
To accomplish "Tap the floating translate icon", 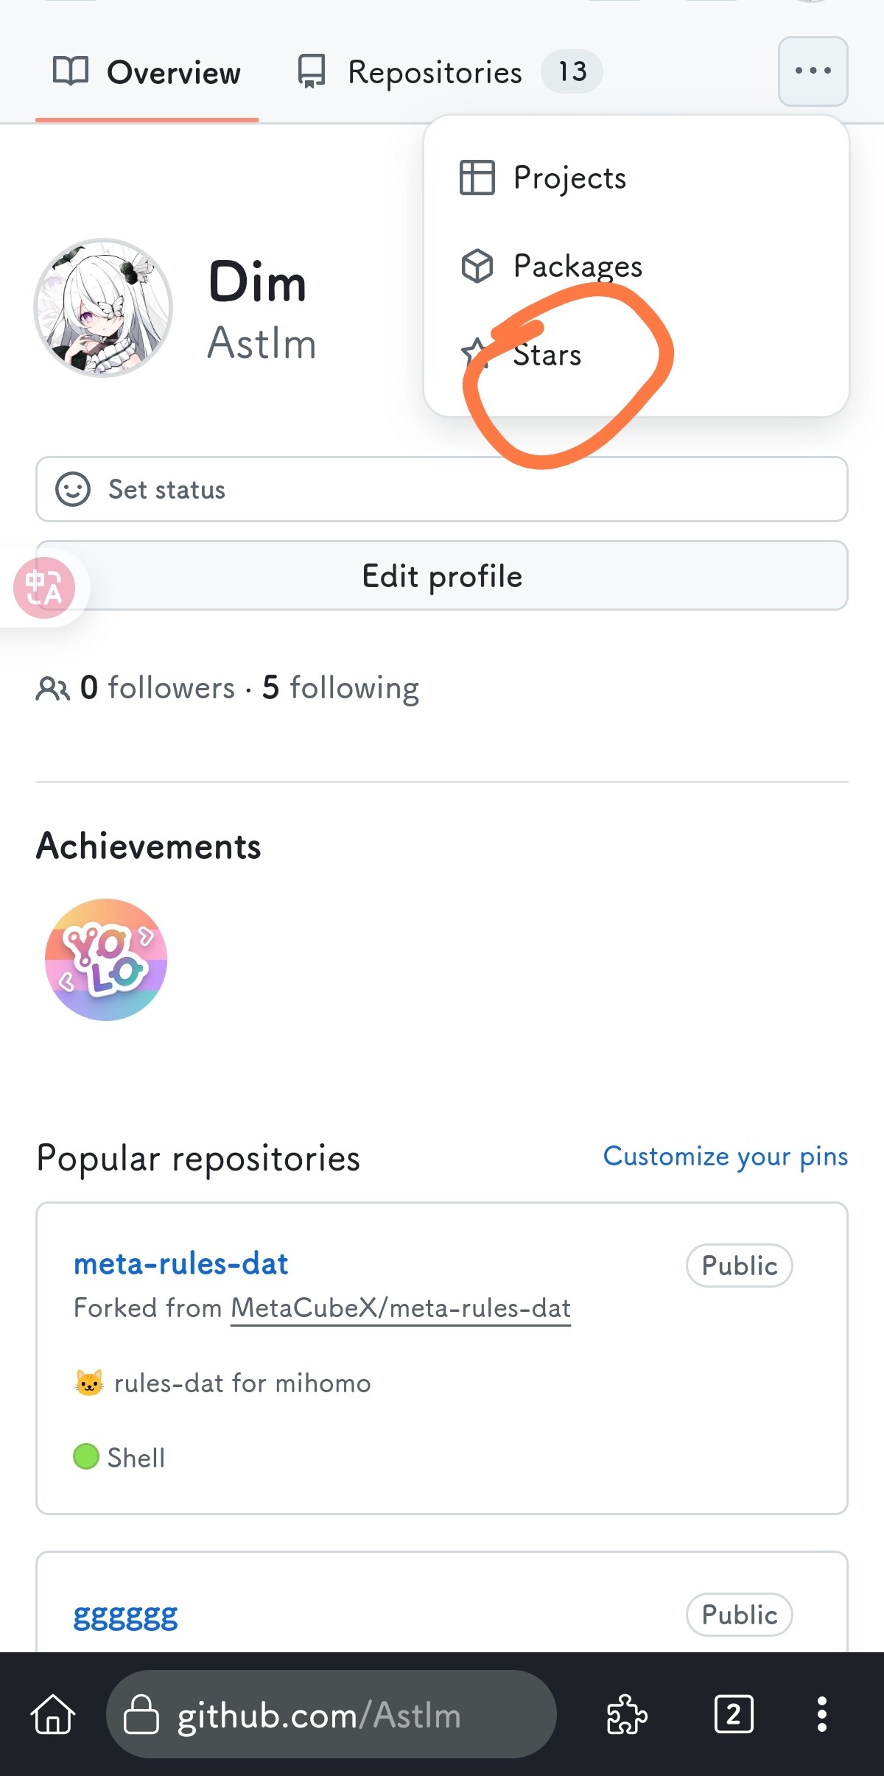I will point(44,588).
